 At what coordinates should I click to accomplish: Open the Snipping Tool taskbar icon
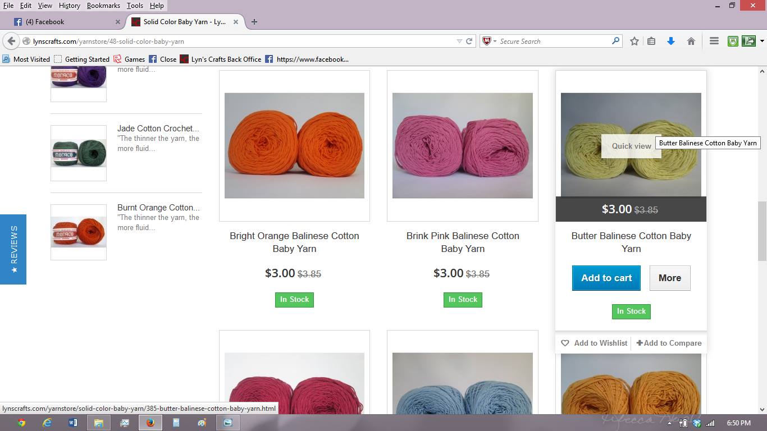click(x=227, y=423)
